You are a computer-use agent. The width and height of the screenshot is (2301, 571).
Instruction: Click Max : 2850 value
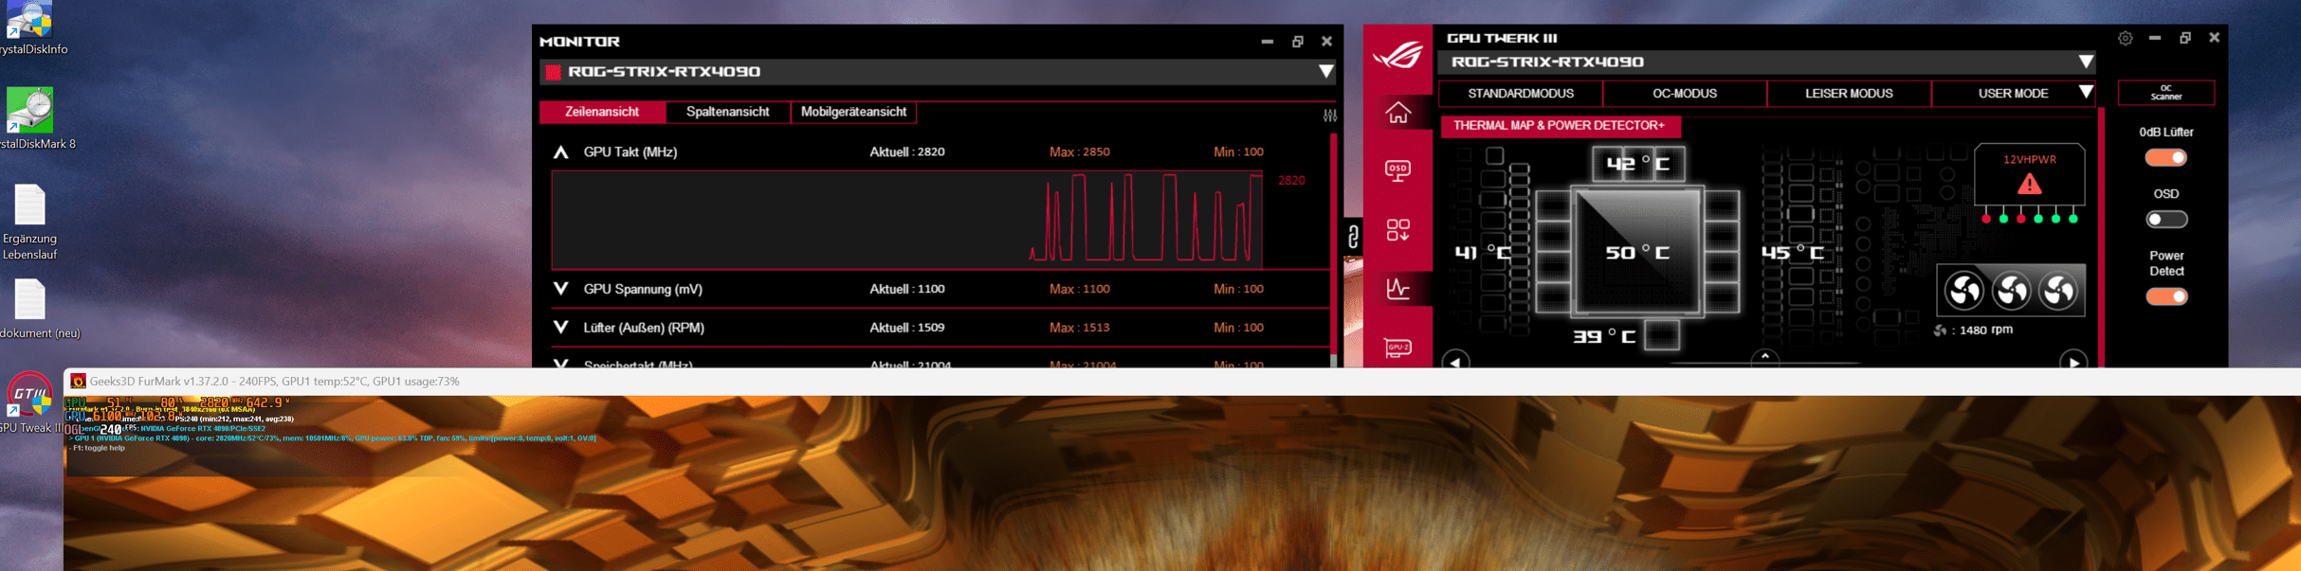(x=1079, y=152)
